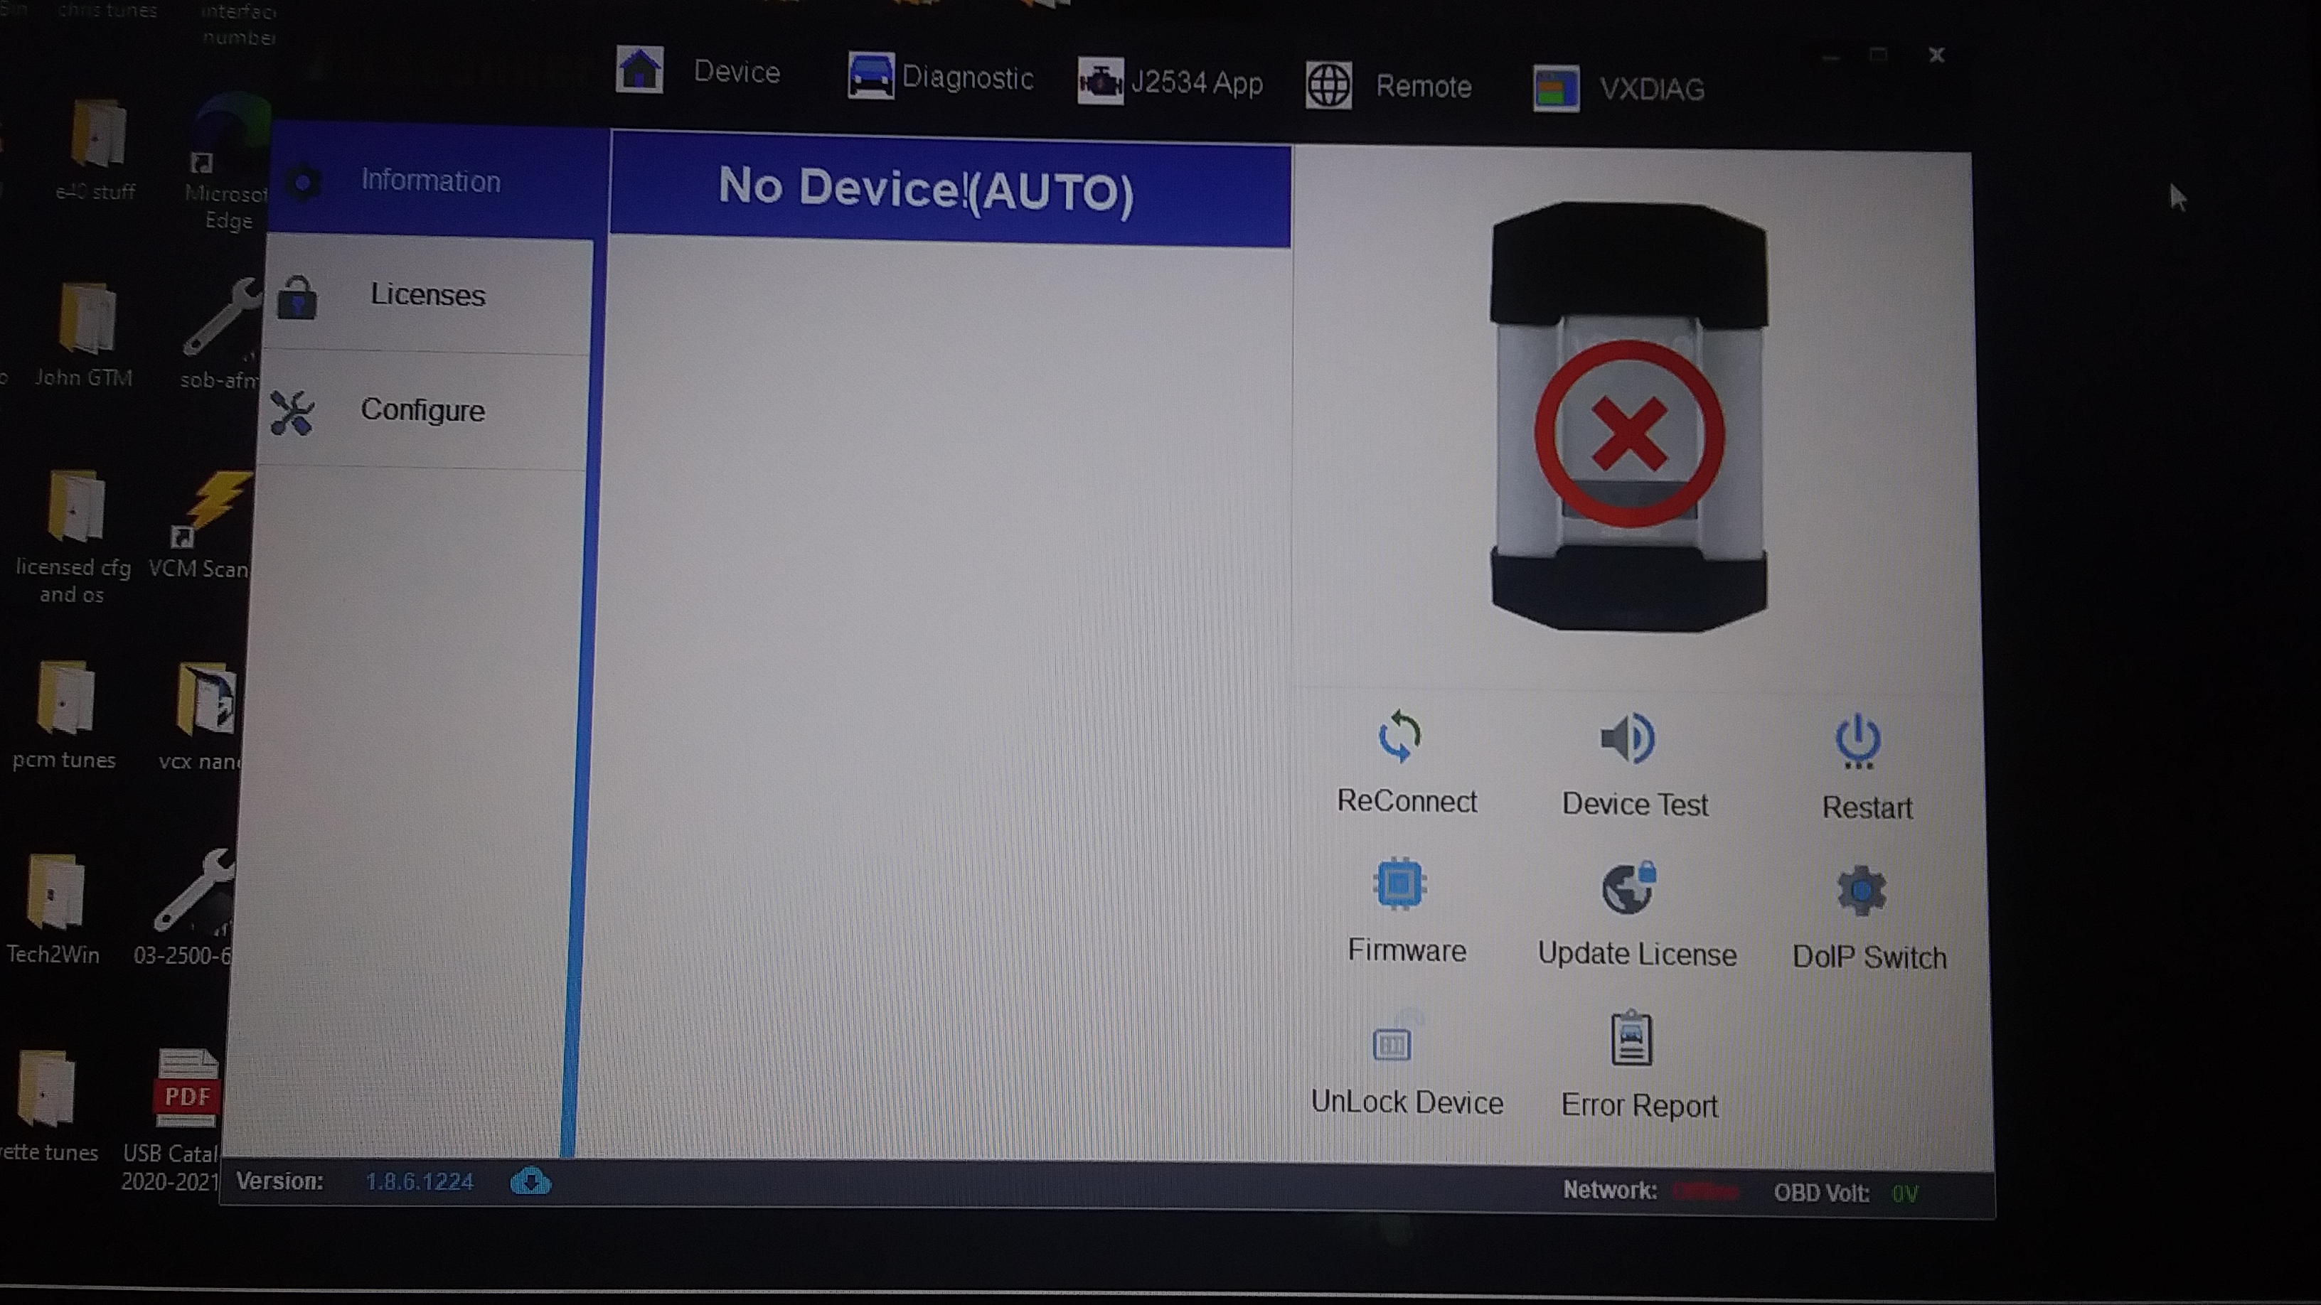This screenshot has height=1305, width=2321.
Task: Click the ReConnect label
Action: point(1407,802)
